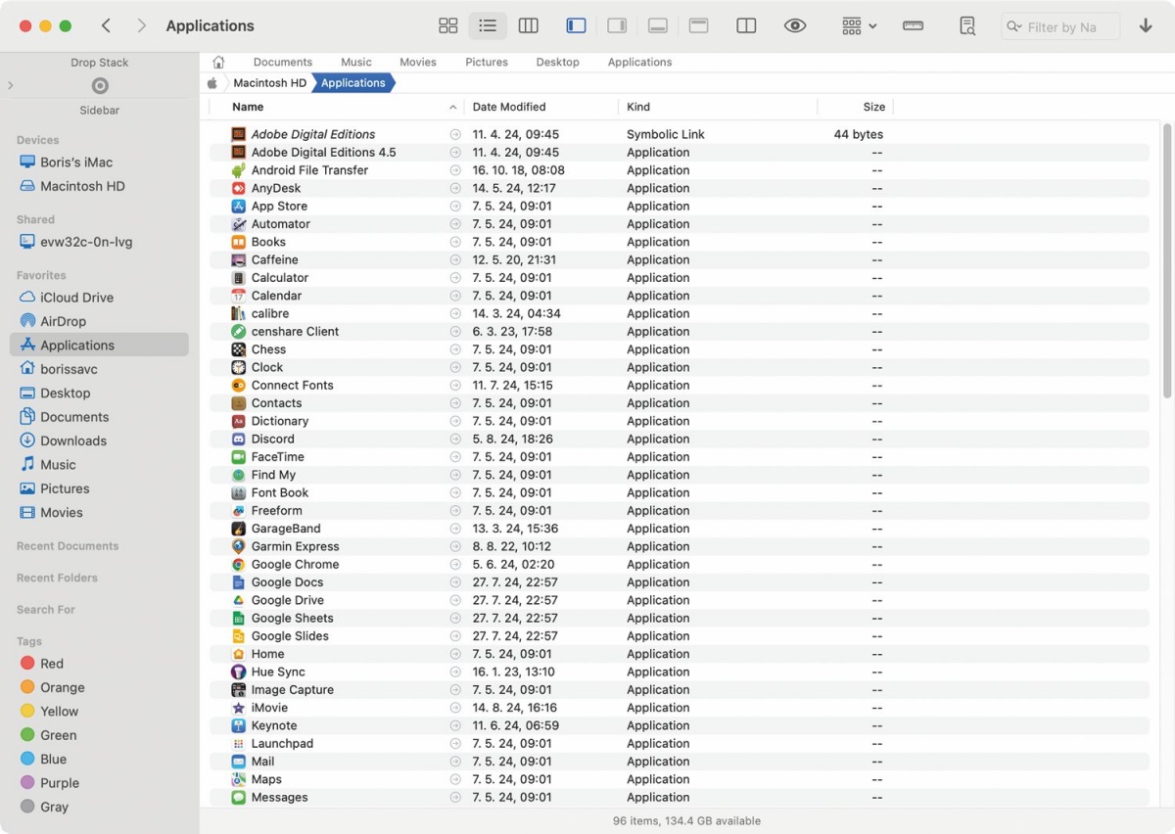
Task: Select the Hue Sync app icon
Action: 238,672
